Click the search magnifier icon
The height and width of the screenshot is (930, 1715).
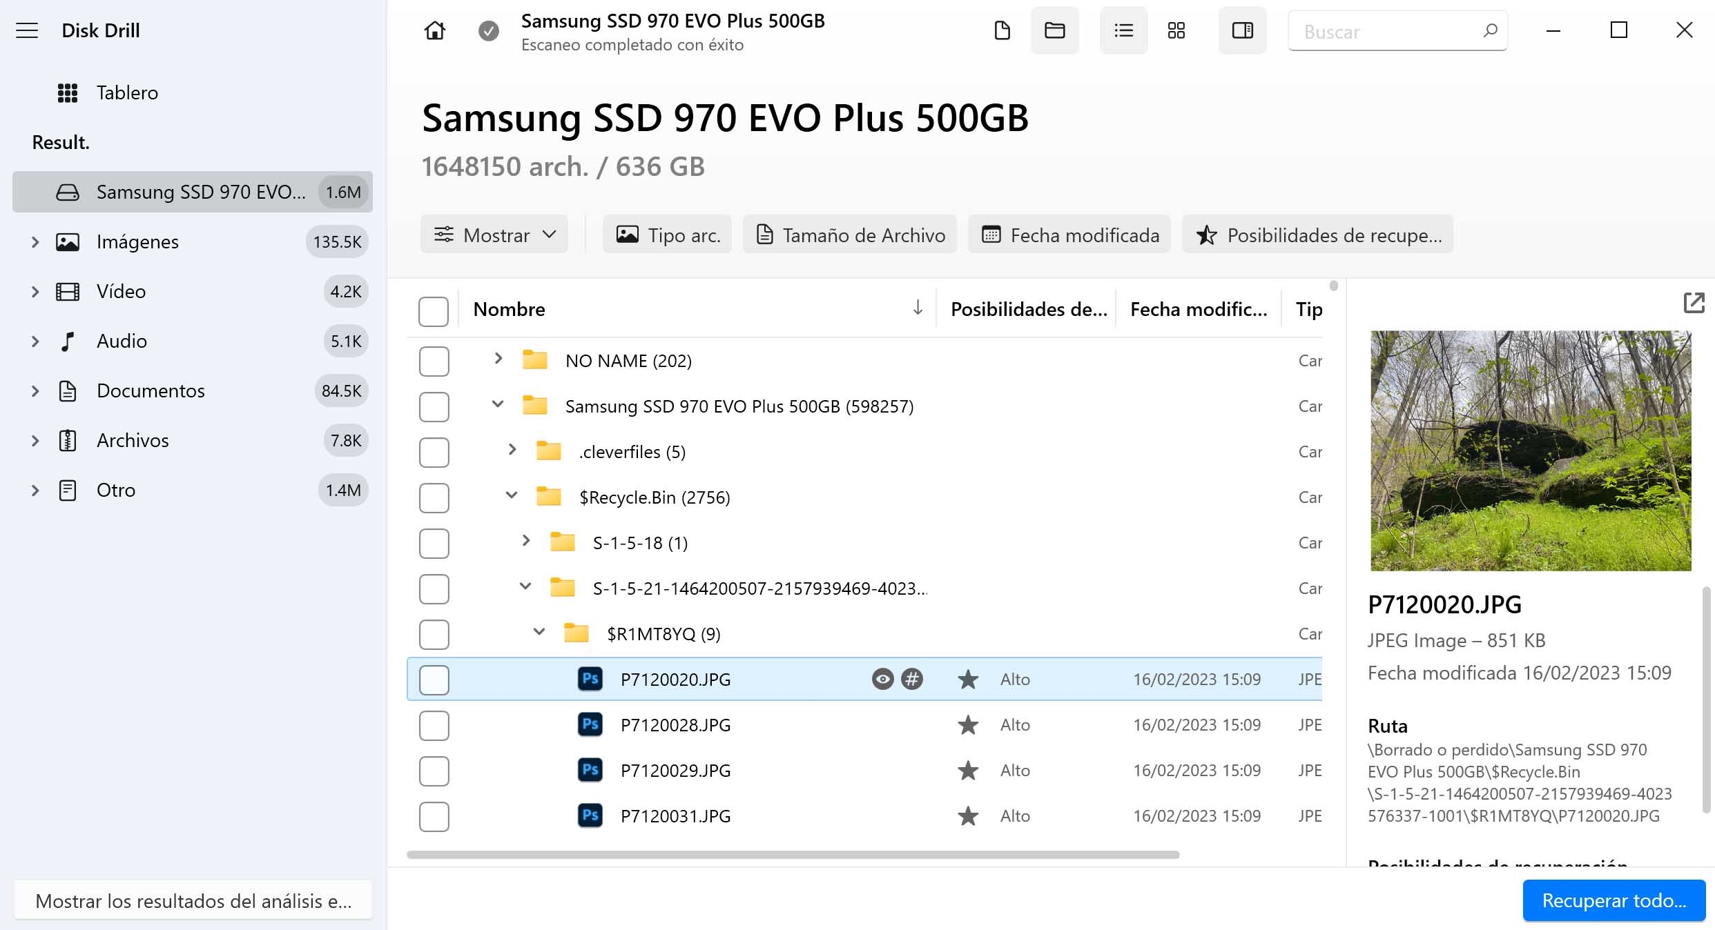[x=1490, y=30]
